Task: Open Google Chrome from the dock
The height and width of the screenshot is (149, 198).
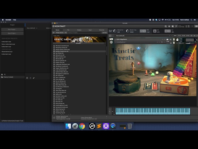Action: point(82,126)
